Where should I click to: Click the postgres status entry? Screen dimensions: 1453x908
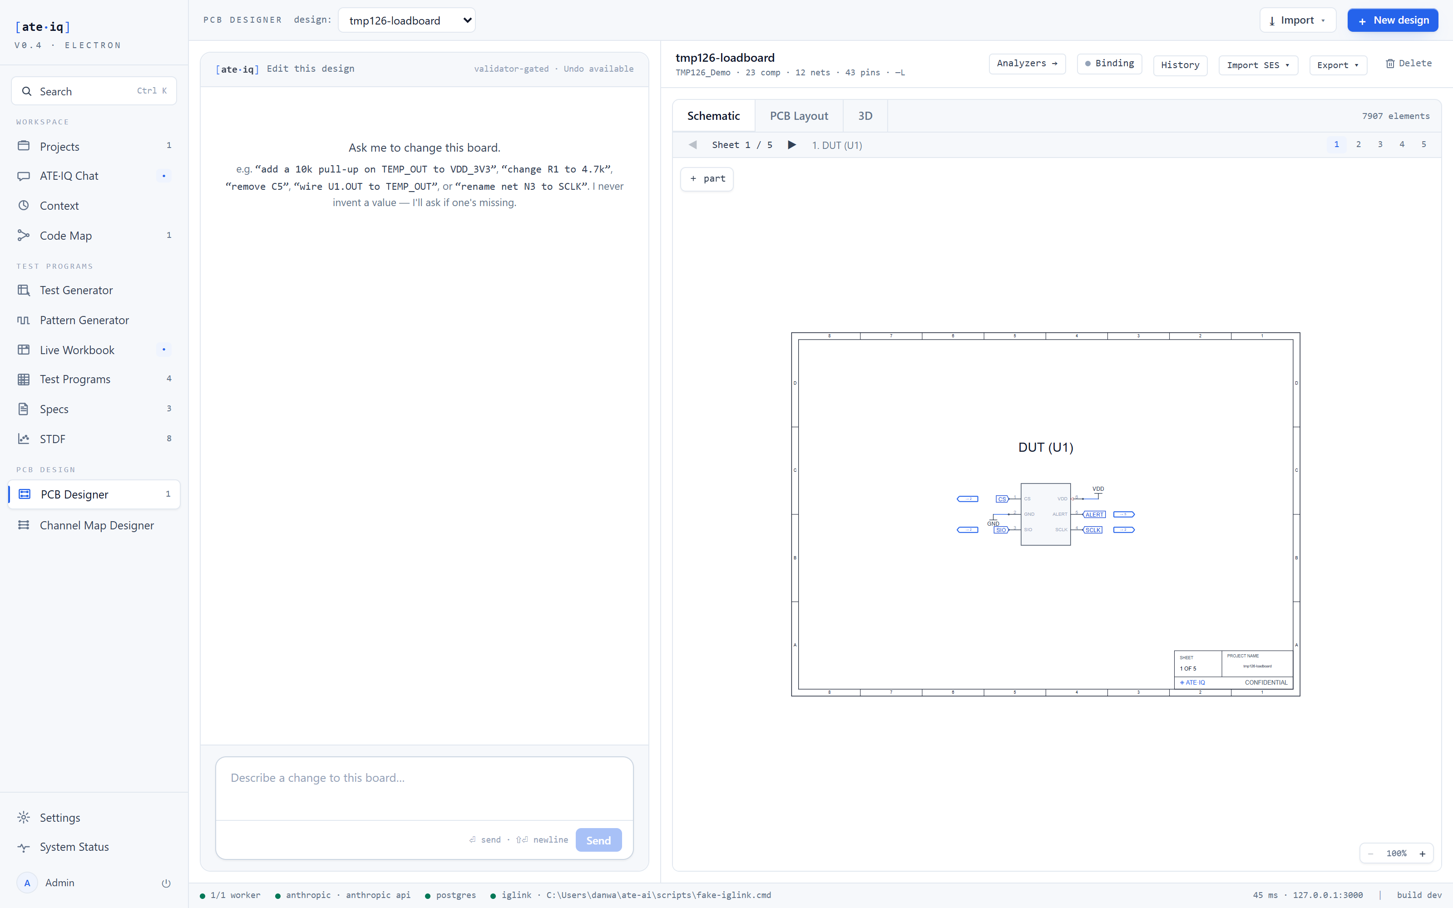[450, 895]
